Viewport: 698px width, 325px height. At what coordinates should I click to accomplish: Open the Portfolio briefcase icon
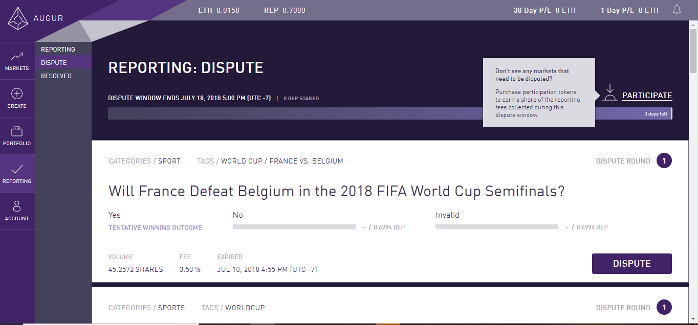click(x=17, y=131)
